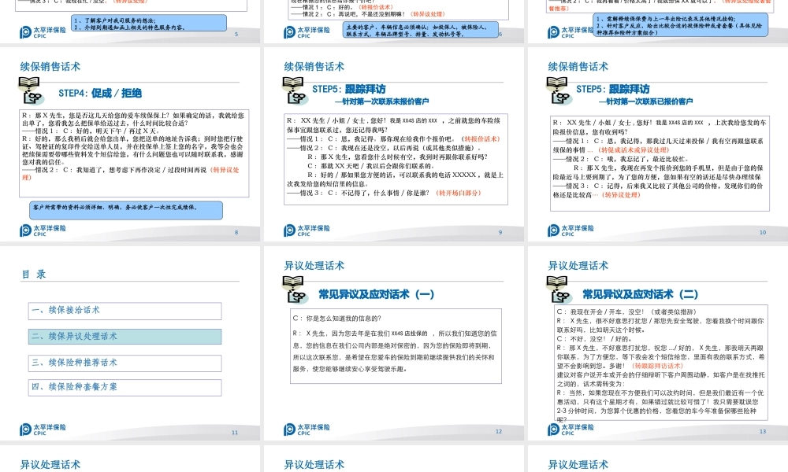Click blue callout '主要的客户、车辆信息必须确认'
788x472 pixels.
pyautogui.click(x=421, y=30)
